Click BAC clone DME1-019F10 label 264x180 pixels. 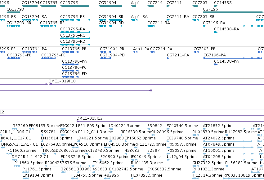(62, 81)
